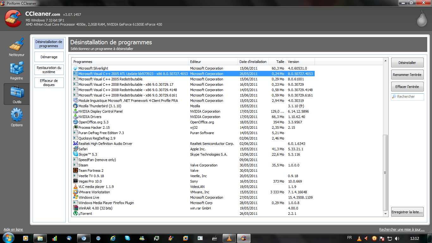The width and height of the screenshot is (432, 243).
Task: Select Module linguistique .NET Framework 4 row
Action: tap(193, 101)
